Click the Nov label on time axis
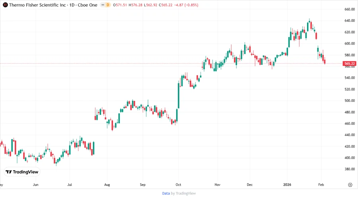358x198 pixels. pos(217,184)
